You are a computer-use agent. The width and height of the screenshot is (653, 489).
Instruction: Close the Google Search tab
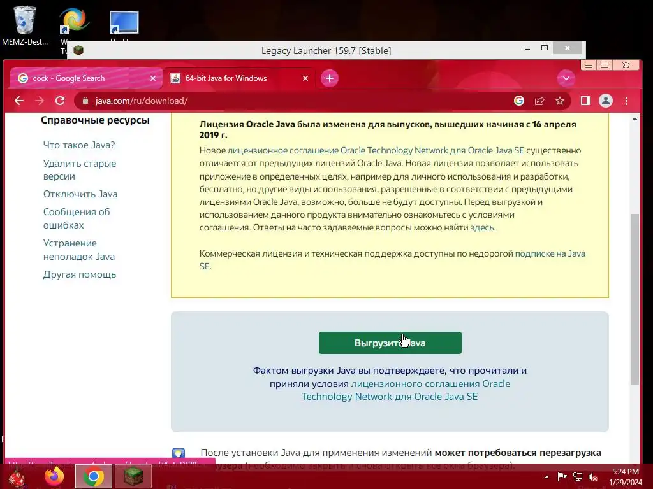point(153,78)
